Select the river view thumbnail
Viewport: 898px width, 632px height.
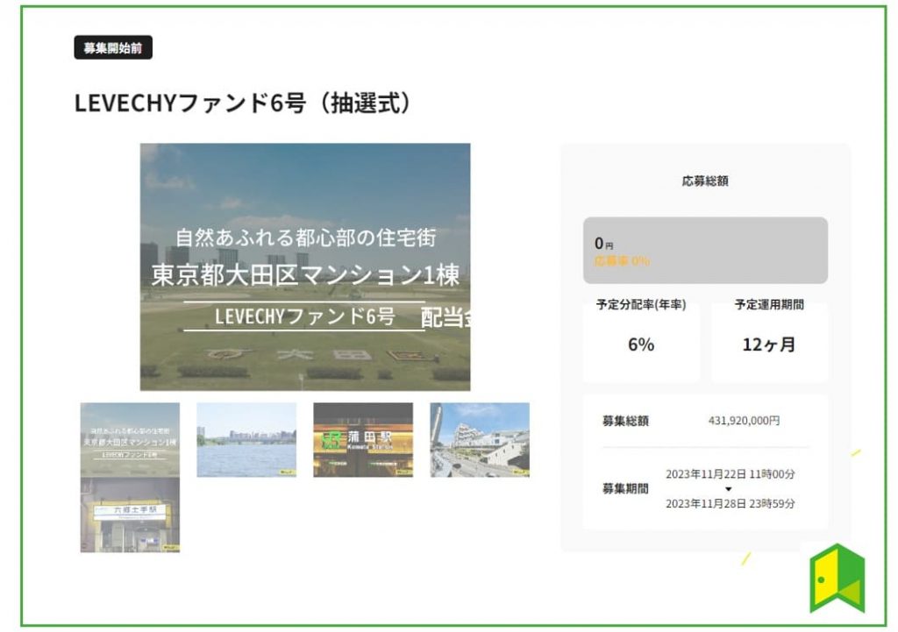(246, 440)
